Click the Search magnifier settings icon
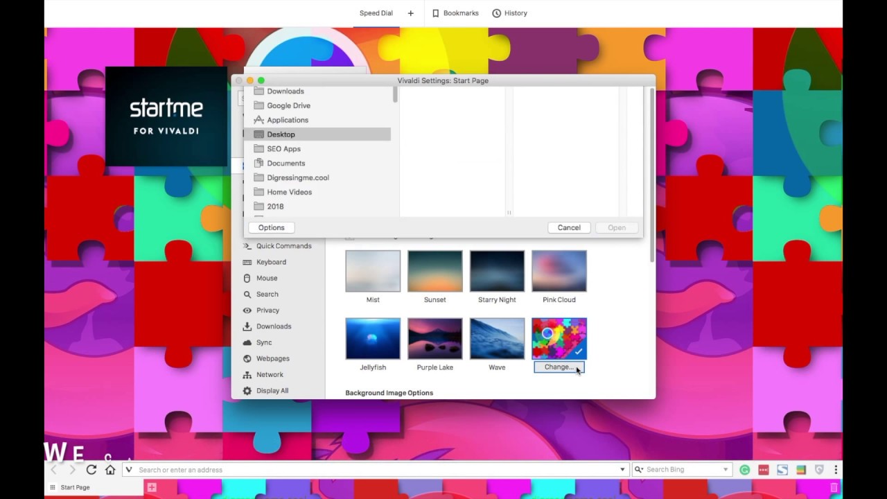Image resolution: width=887 pixels, height=499 pixels. [247, 294]
